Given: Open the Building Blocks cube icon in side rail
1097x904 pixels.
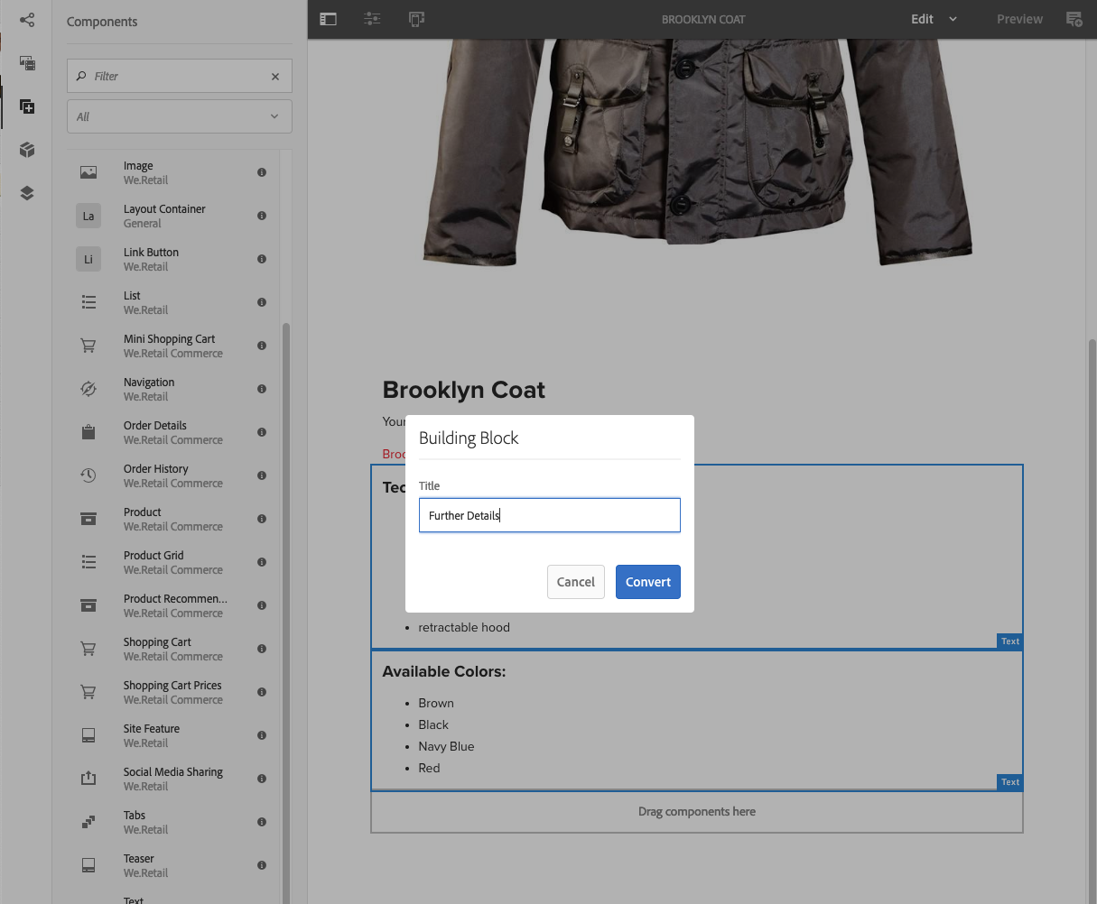Looking at the screenshot, I should (x=27, y=150).
